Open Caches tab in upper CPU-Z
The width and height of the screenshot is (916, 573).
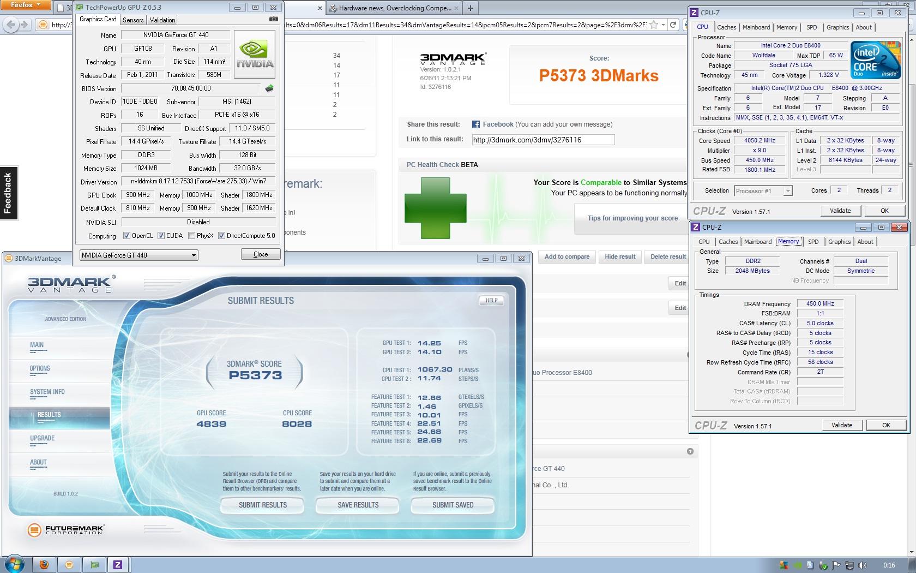727,27
